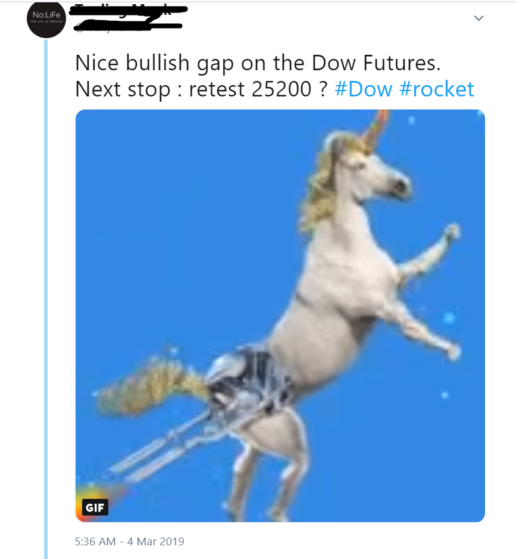
Task: Open the No:LiFe profile avatar
Action: (x=46, y=19)
